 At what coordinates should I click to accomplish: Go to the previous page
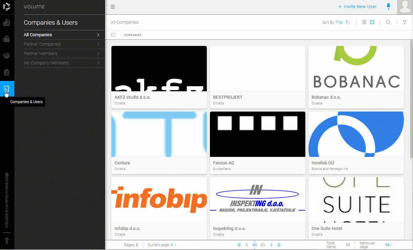point(247,245)
